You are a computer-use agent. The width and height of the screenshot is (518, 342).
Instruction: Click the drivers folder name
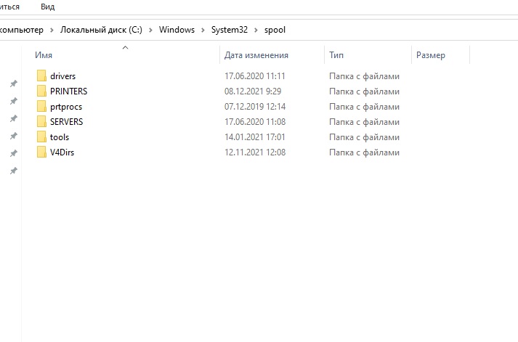click(62, 76)
